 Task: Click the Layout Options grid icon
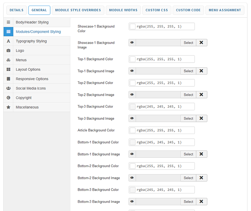coord(8,69)
